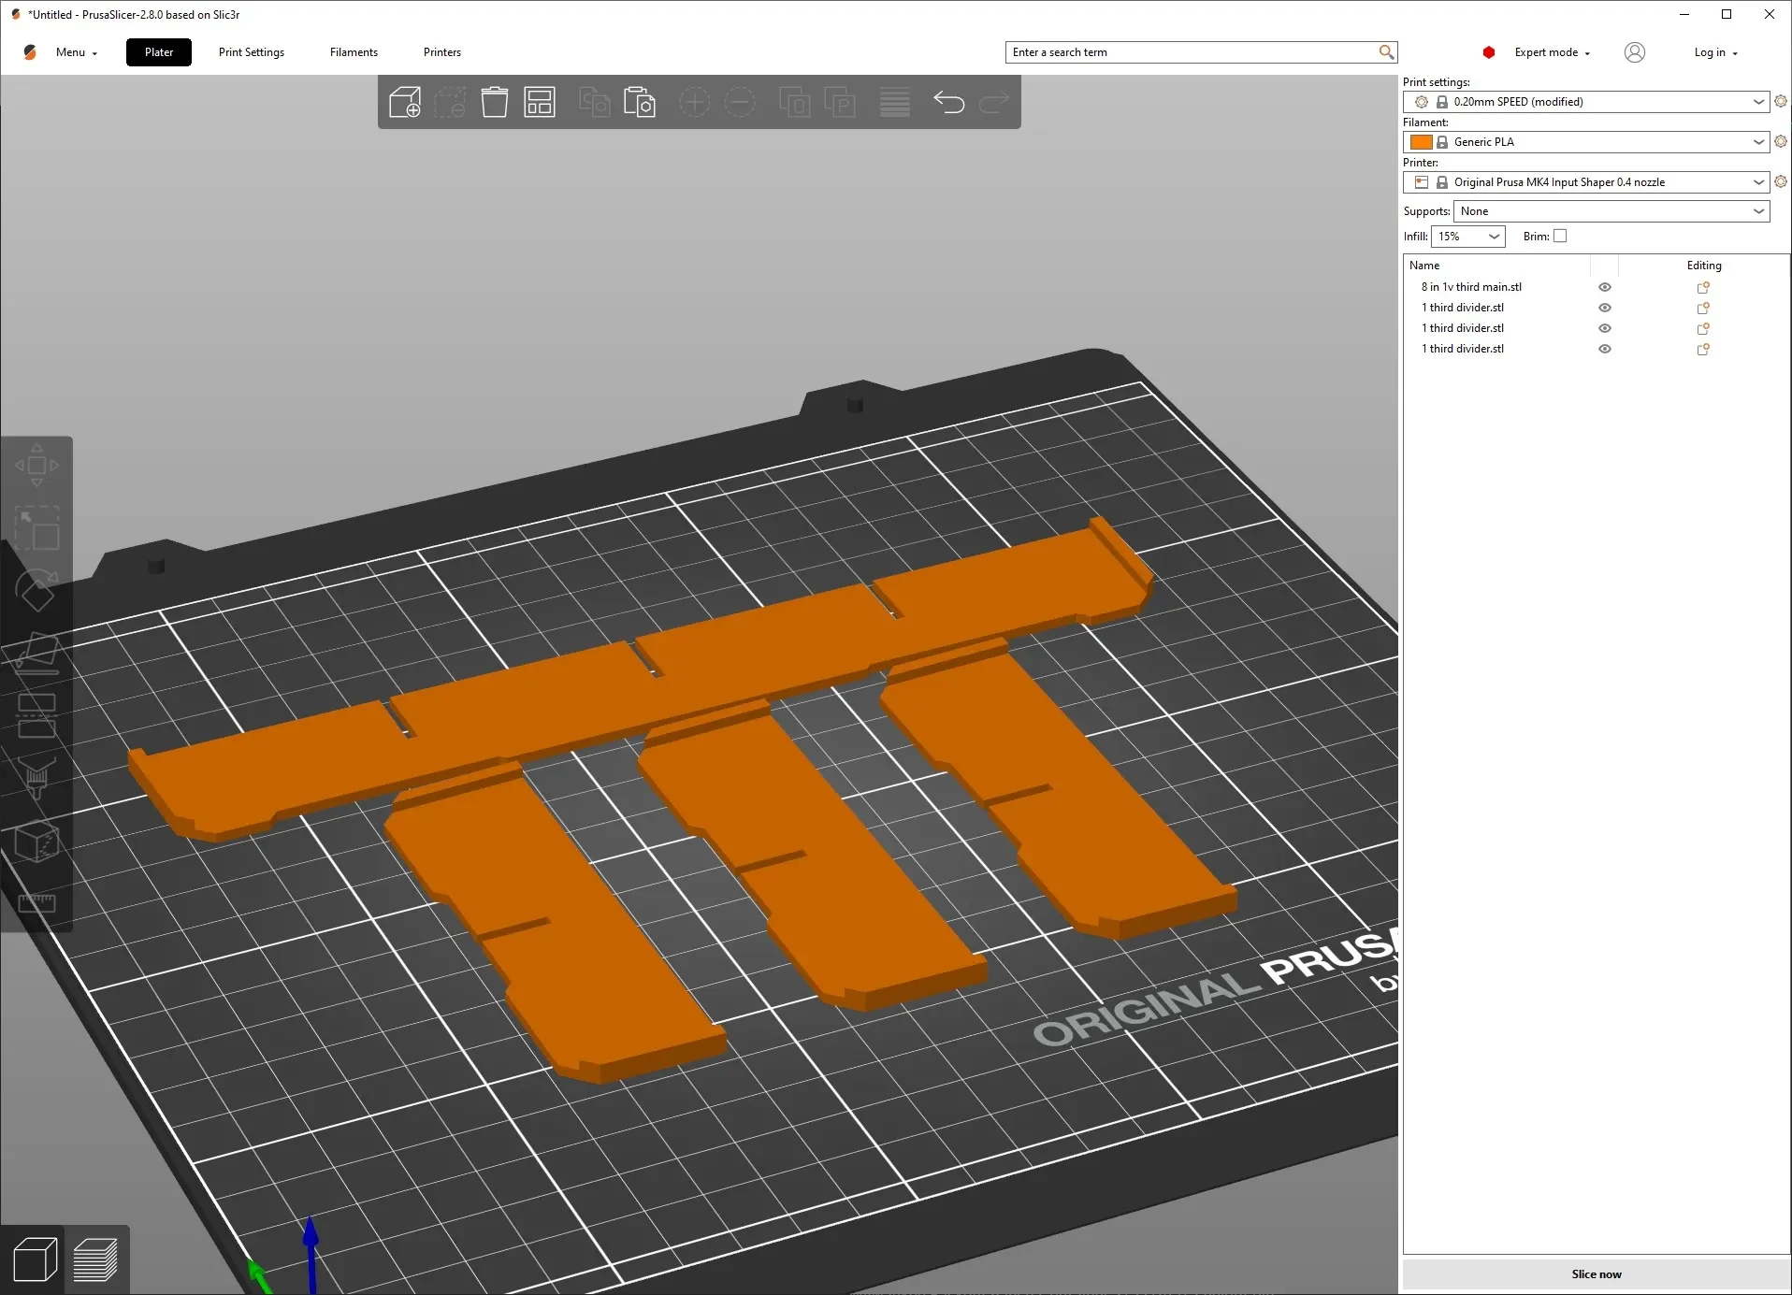1792x1295 pixels.
Task: Open the Supports dropdown set to None
Action: click(1611, 211)
